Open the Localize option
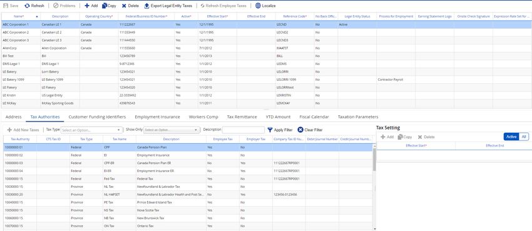This screenshot has height=231, width=532. (x=265, y=6)
